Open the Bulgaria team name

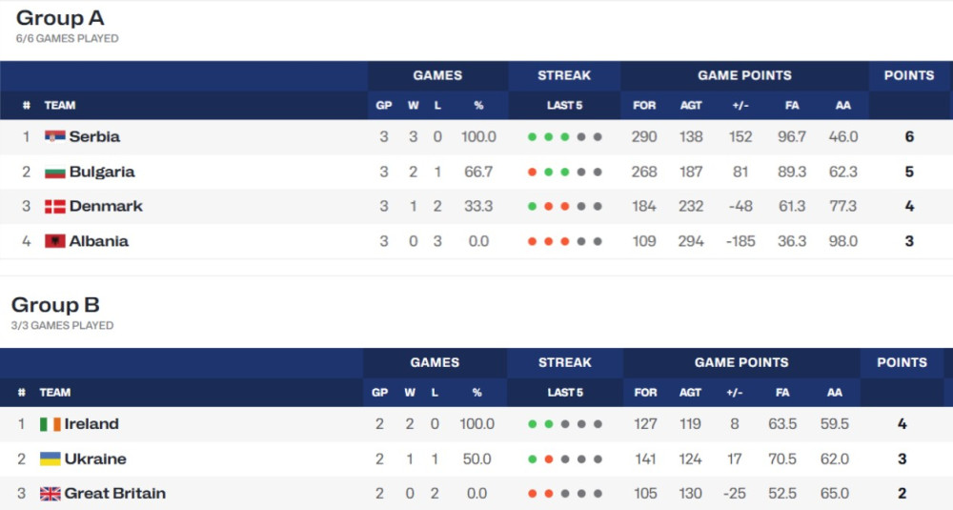(x=102, y=172)
